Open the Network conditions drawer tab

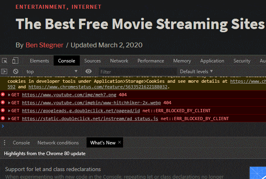(58, 143)
